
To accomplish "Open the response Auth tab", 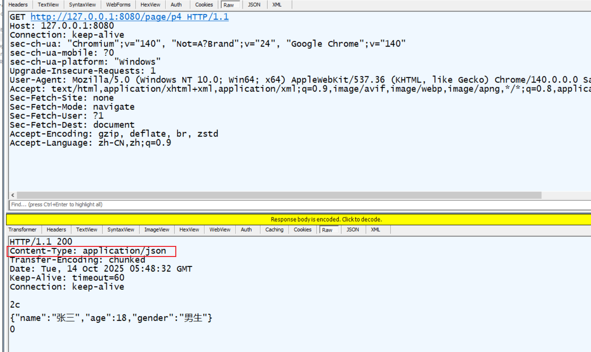I will 246,230.
